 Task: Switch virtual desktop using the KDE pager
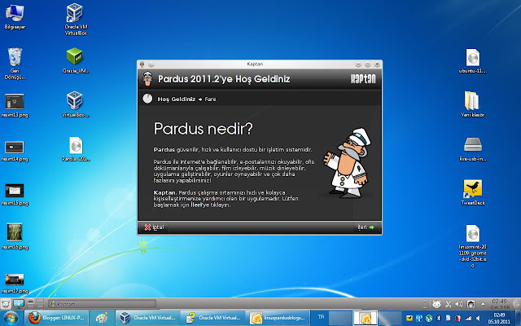35,304
